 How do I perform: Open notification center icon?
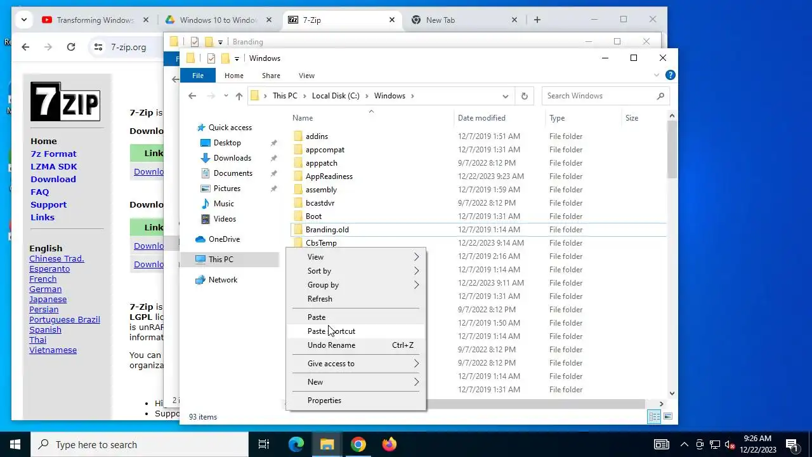[x=792, y=444]
